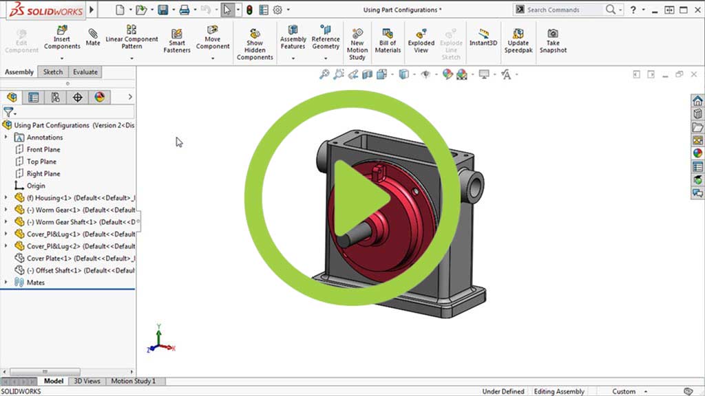This screenshot has width=705, height=396.
Task: Open Linear Component Pattern dropdown arrow
Action: (131, 58)
